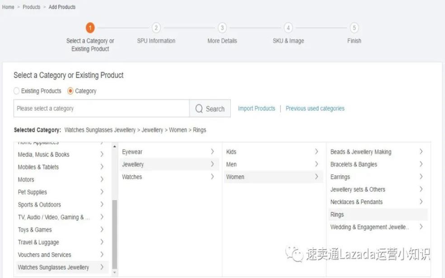Click step 2 SPU Information circle icon
This screenshot has height=278, width=445.
(156, 28)
